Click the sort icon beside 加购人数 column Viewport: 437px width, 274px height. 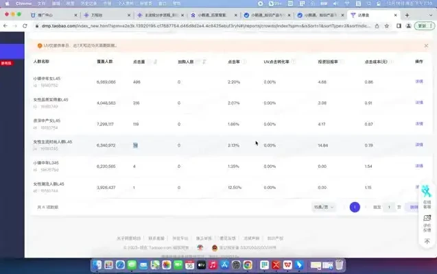(205, 62)
